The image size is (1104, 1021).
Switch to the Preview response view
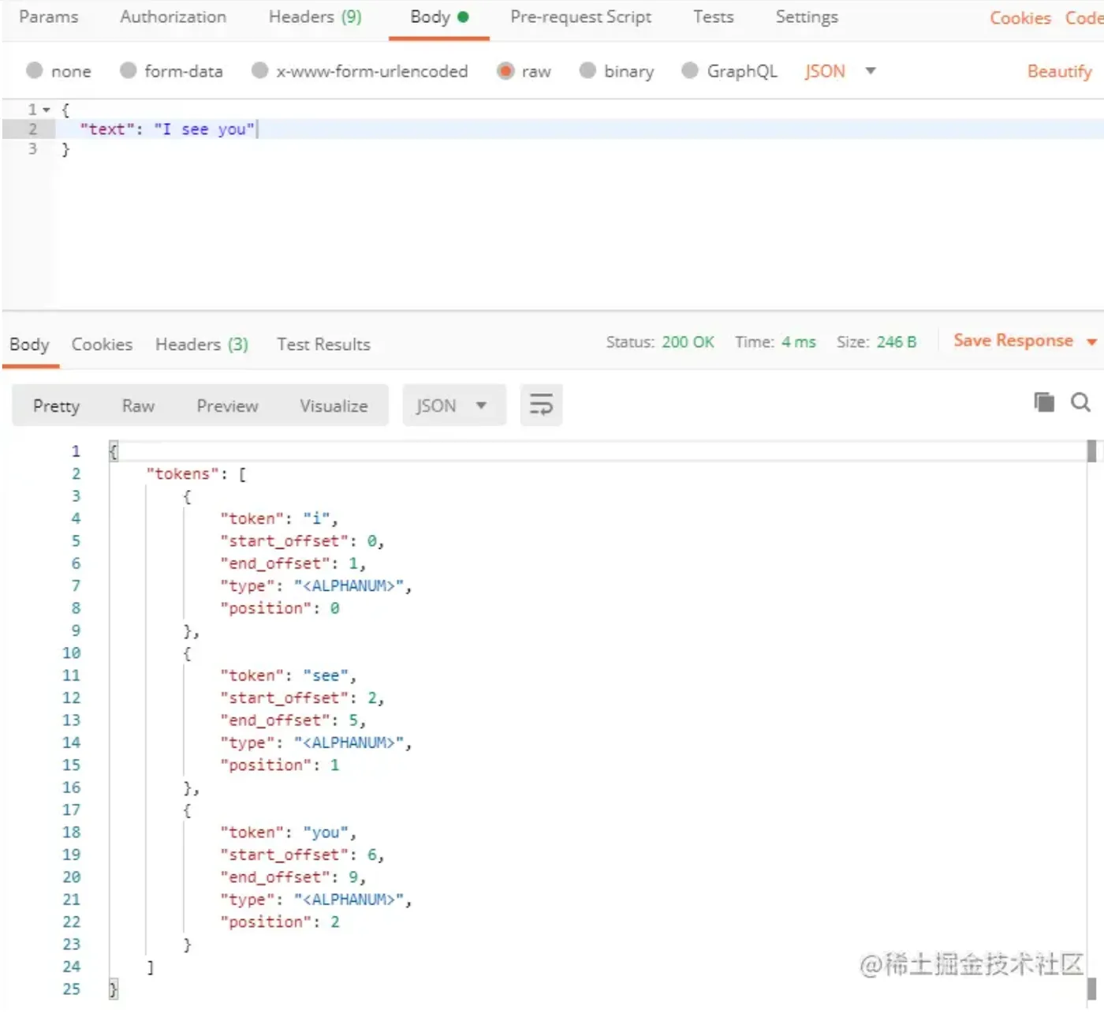pos(227,406)
